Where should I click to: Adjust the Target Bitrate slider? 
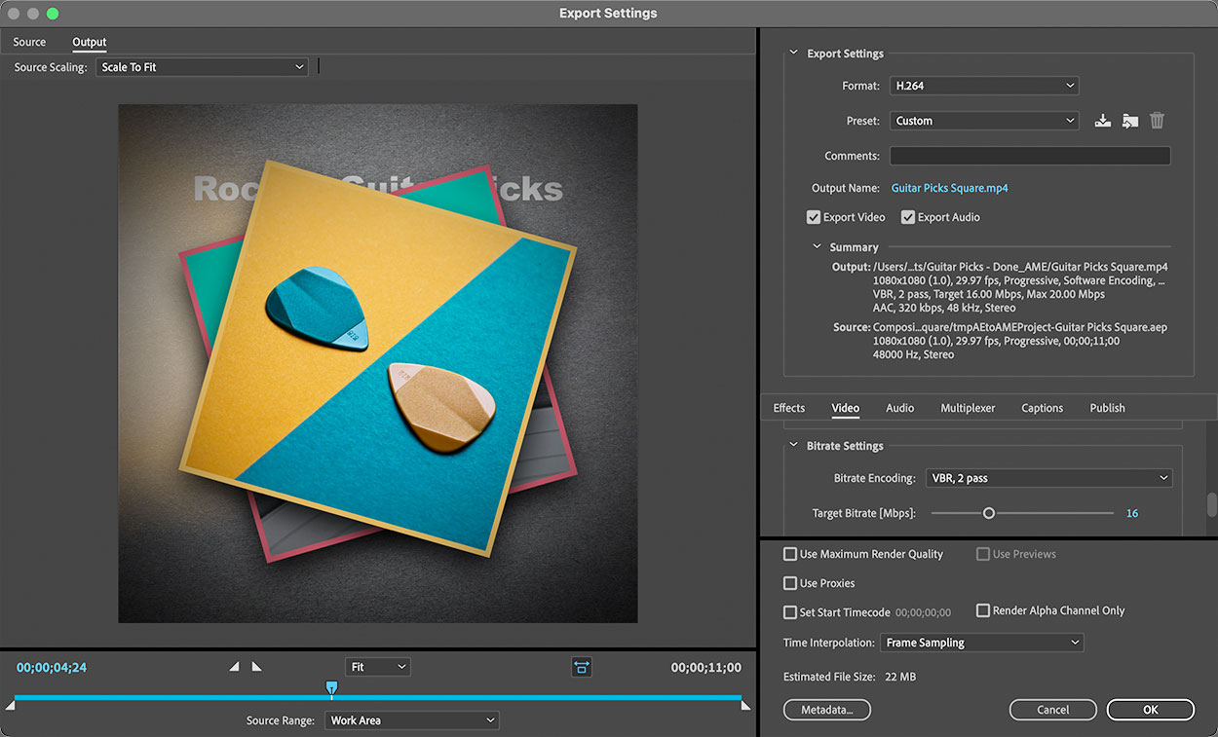pyautogui.click(x=988, y=512)
